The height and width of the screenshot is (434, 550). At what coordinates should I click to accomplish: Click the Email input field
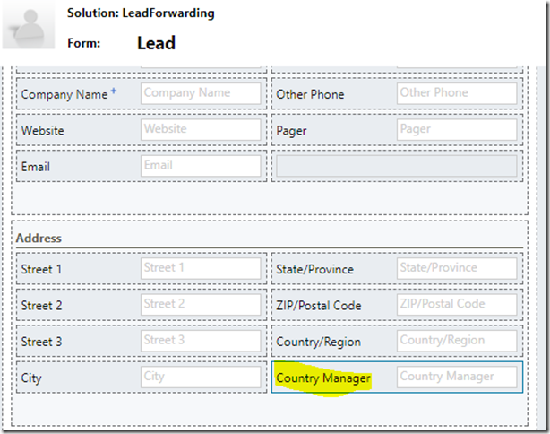click(201, 166)
